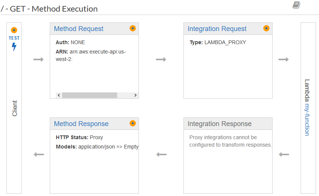Click the orange dot in Integration Request header
Image resolution: width=319 pixels, height=196 pixels.
pos(266,28)
